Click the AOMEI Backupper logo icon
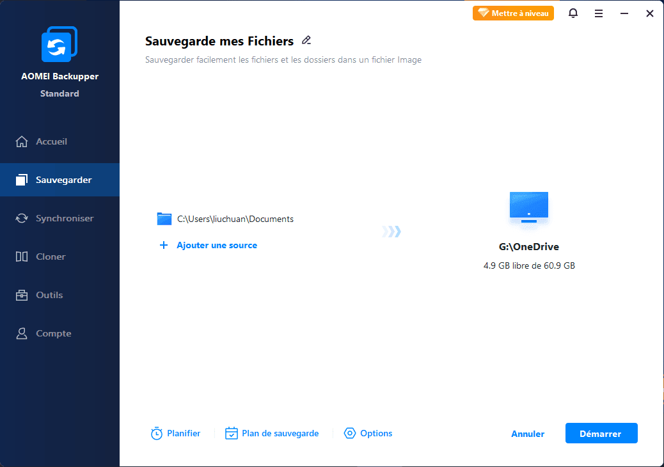The image size is (664, 467). (x=59, y=44)
